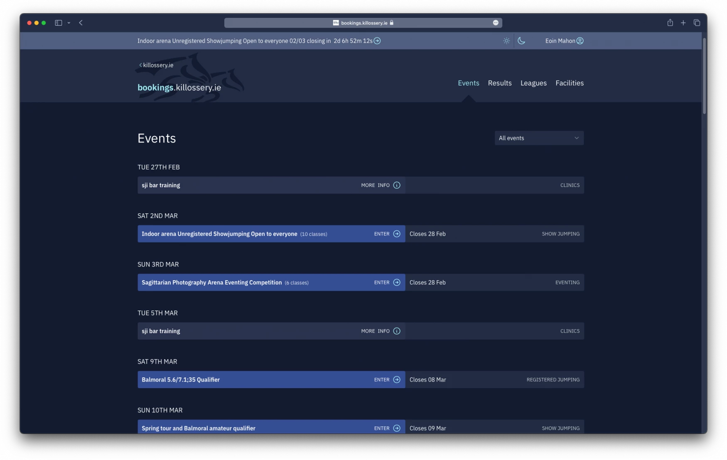Switch to light theme sun icon
This screenshot has height=460, width=727.
(x=506, y=41)
